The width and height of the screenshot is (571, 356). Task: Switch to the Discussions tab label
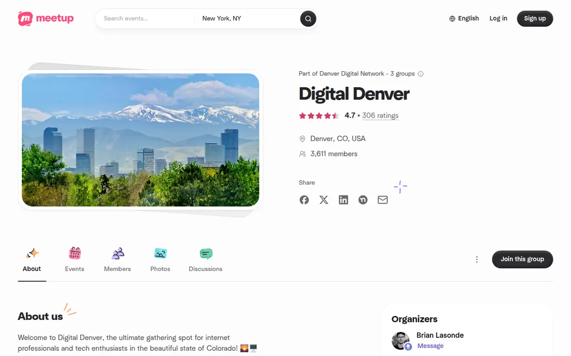pyautogui.click(x=206, y=269)
